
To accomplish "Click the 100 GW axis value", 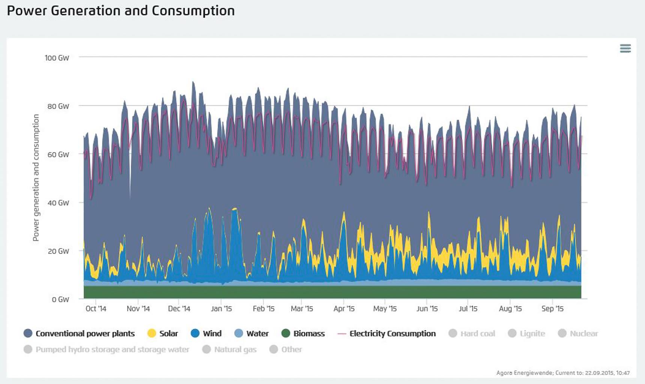I will (x=57, y=58).
